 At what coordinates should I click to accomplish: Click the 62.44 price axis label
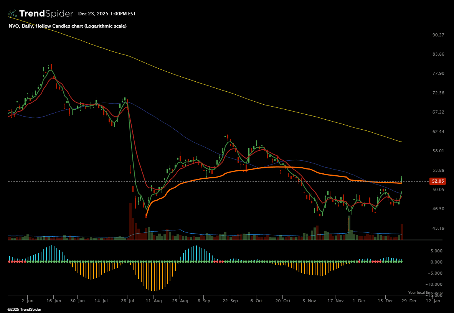tap(438, 132)
